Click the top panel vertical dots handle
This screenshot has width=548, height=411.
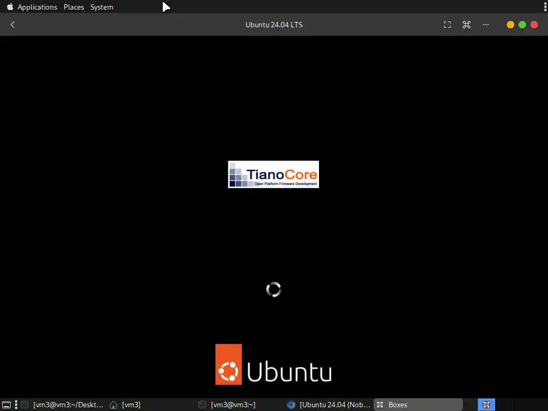click(545, 6)
